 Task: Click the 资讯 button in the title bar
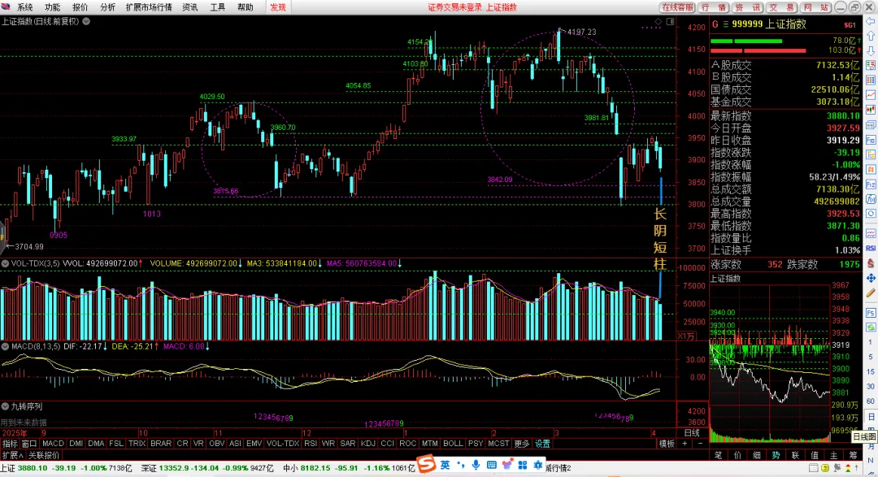tap(748, 7)
